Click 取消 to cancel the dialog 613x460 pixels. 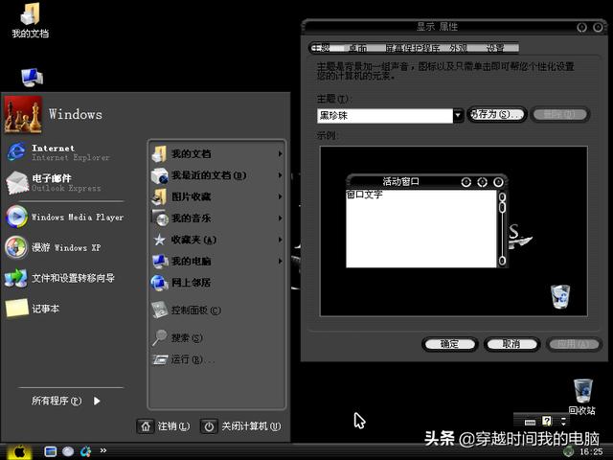511,344
